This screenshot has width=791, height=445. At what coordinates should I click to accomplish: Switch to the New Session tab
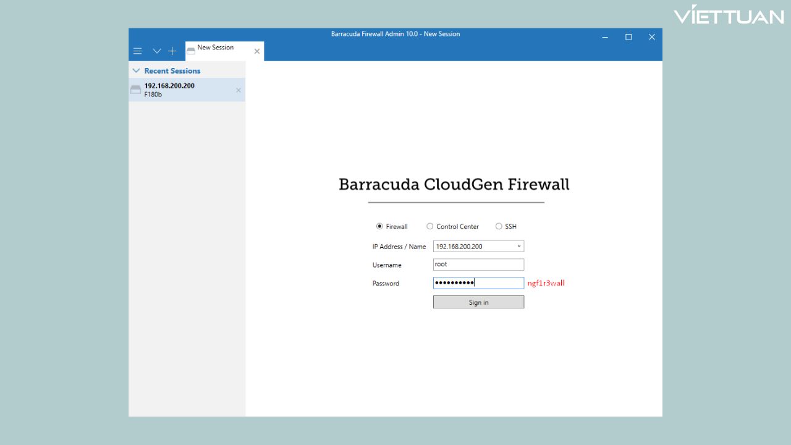click(215, 47)
